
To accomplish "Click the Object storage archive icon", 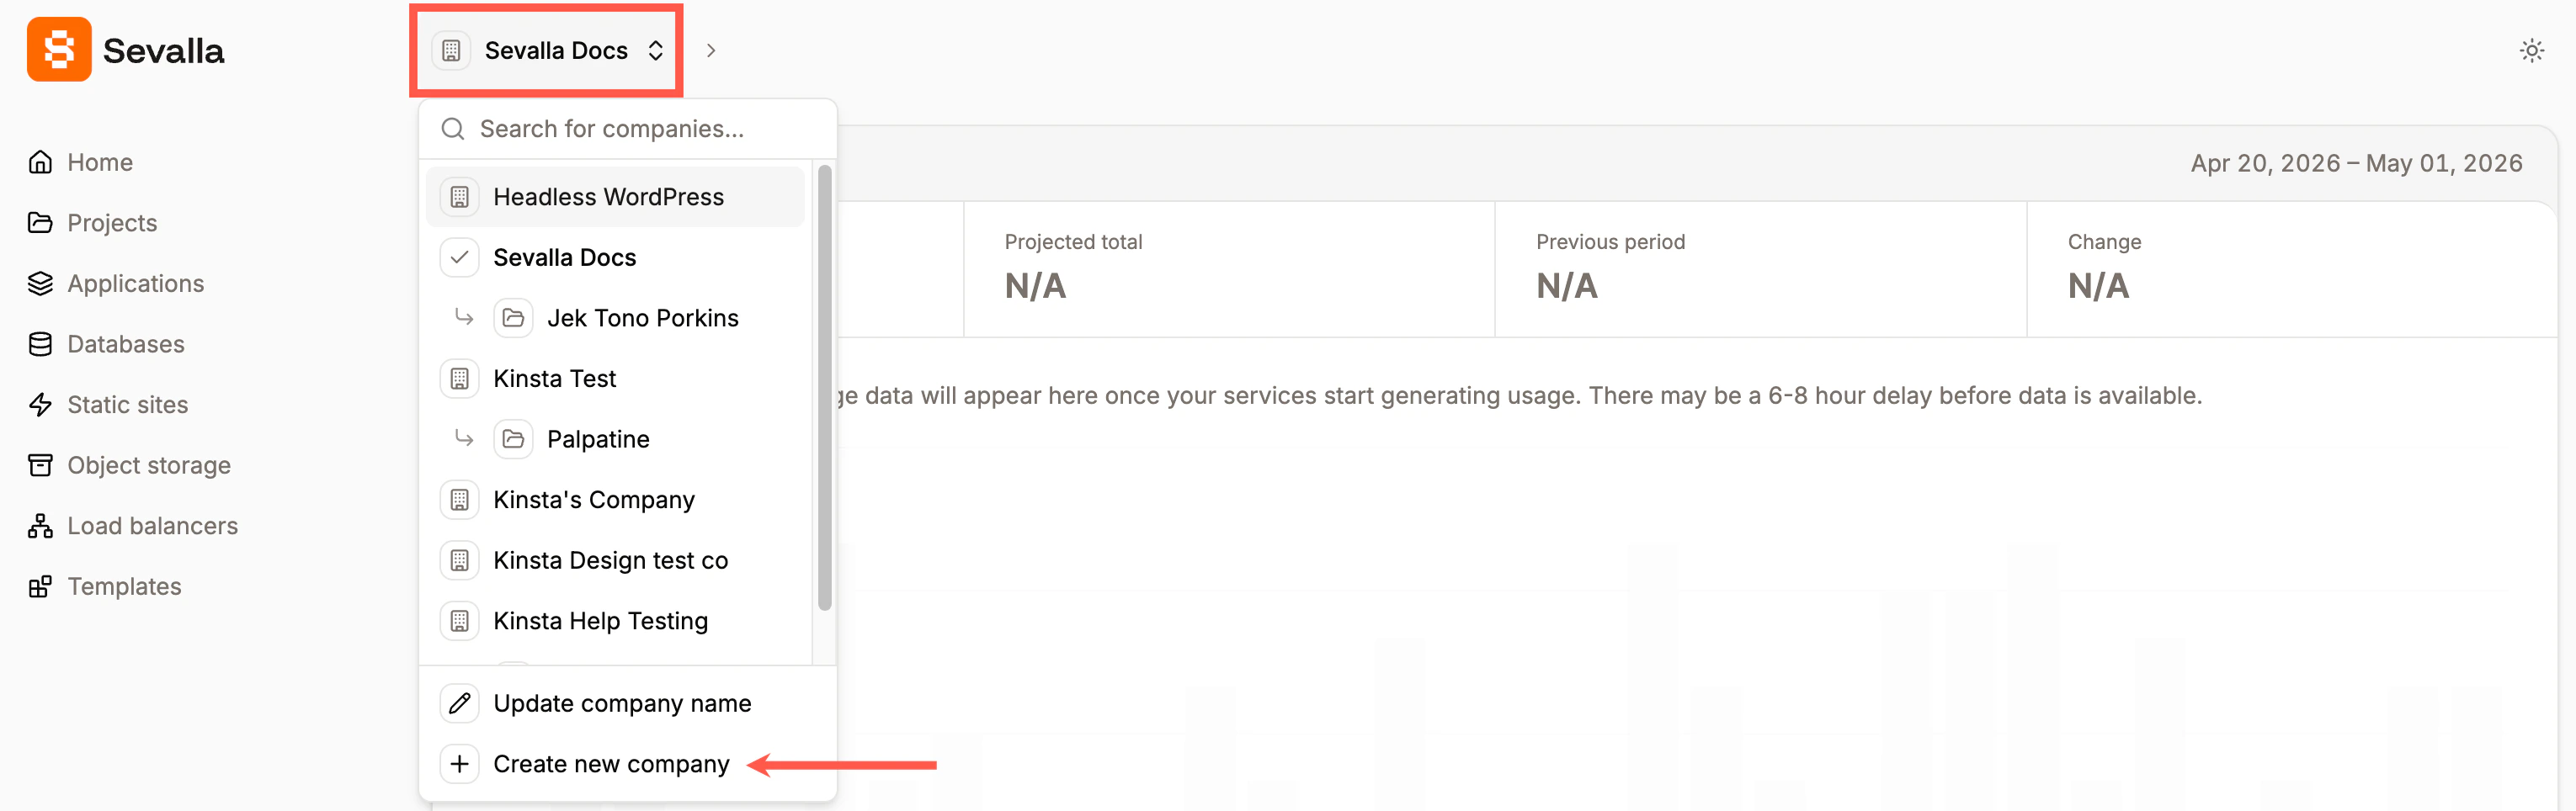I will (x=40, y=465).
